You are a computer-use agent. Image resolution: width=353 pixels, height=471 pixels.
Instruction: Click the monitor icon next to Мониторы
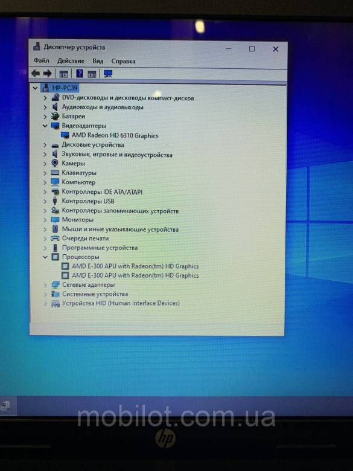click(x=55, y=220)
